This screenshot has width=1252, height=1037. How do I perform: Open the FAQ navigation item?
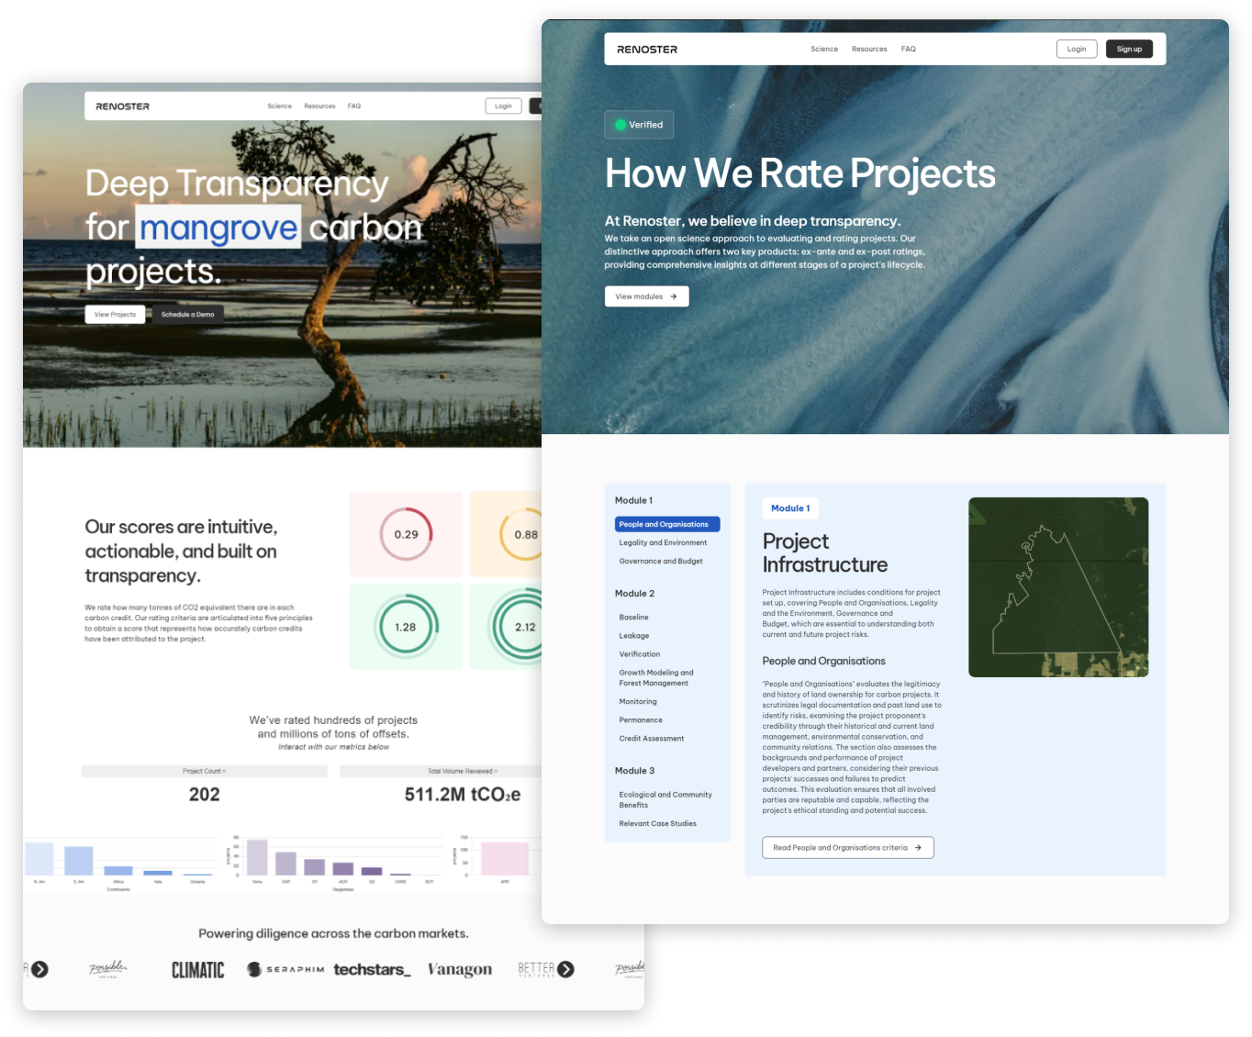click(x=908, y=49)
